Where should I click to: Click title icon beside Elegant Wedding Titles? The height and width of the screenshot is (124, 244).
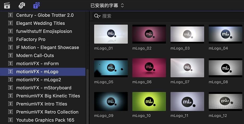(x=10, y=23)
